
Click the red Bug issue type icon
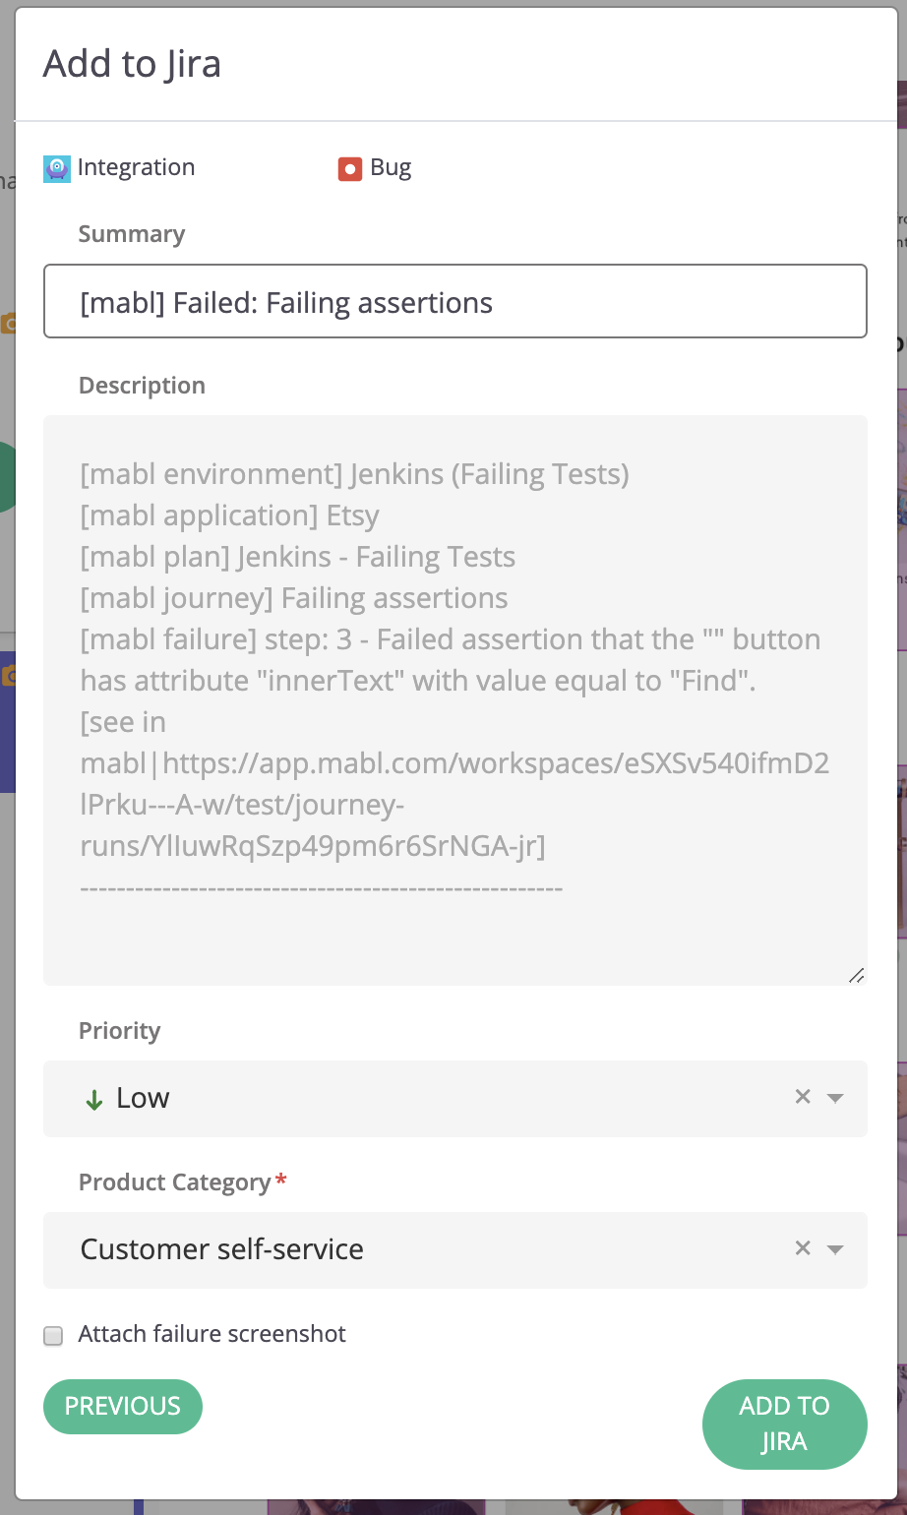pos(349,169)
